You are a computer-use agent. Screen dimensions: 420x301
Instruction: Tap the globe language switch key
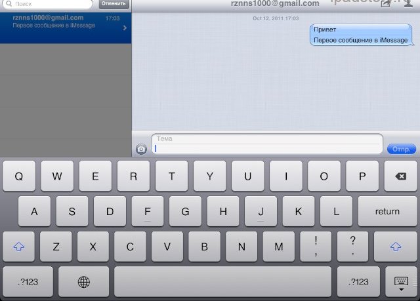pyautogui.click(x=83, y=282)
